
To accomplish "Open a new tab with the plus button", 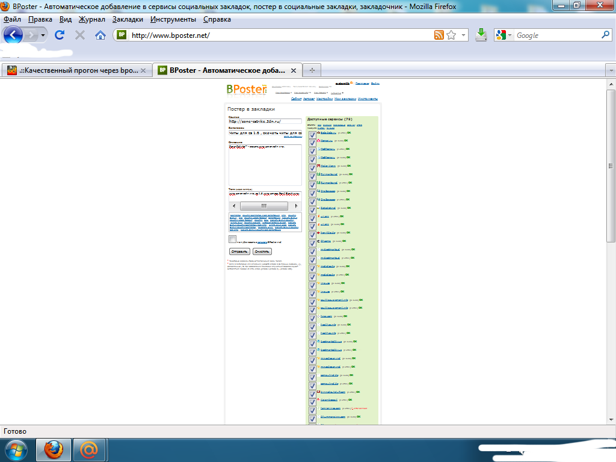I will (x=312, y=70).
